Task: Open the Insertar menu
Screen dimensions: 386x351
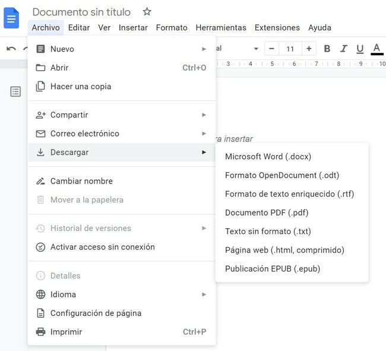Action: click(x=133, y=27)
